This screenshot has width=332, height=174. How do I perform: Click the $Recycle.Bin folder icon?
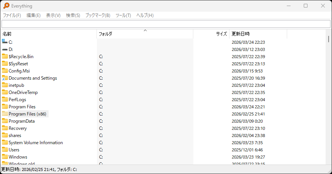[x=5, y=56]
